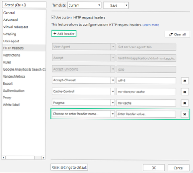Expand the disabled Accept header dropdown
Image resolution: width=193 pixels, height=173 pixels.
click(113, 58)
